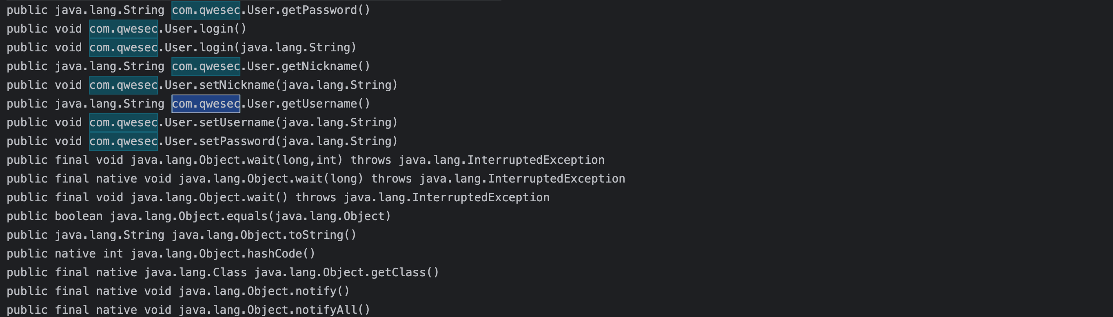This screenshot has height=317, width=1113.
Task: Click the setPassword method name
Action: click(x=236, y=141)
